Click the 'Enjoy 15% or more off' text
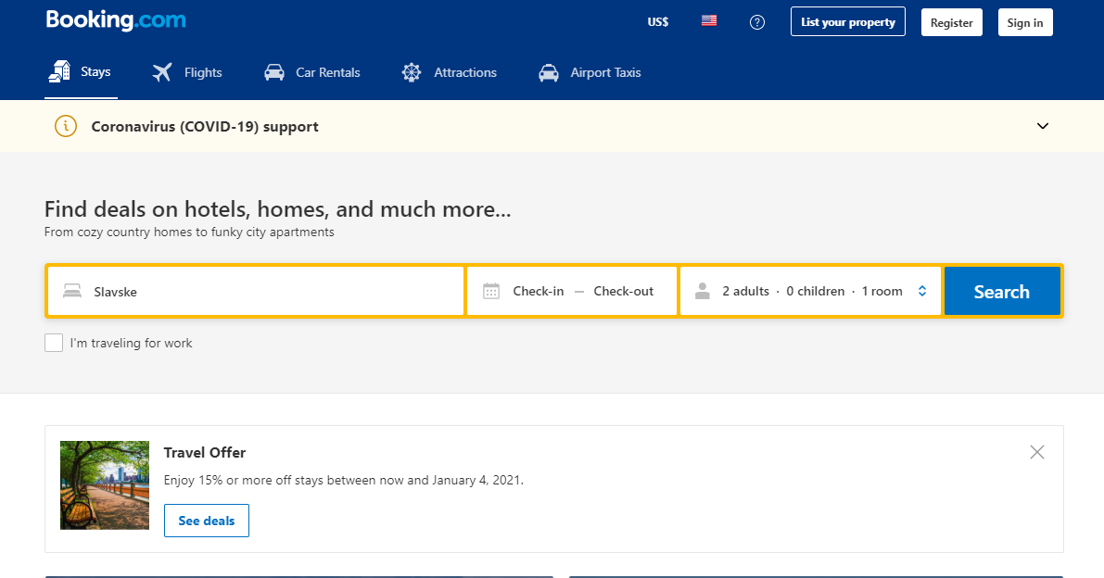This screenshot has height=578, width=1104. point(344,480)
